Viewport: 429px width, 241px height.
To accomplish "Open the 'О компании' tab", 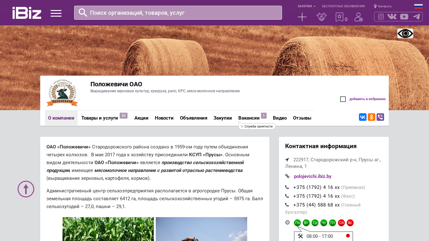I will [x=61, y=118].
